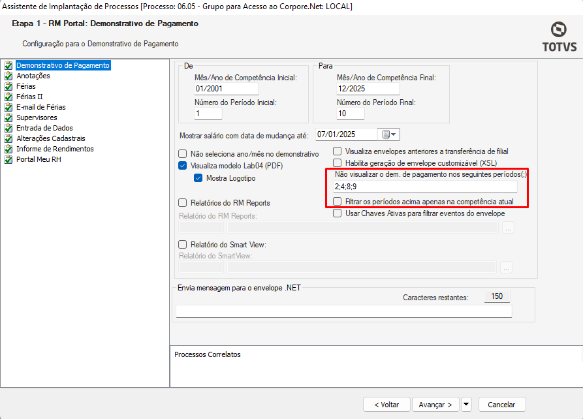Click the Caracteres restantes value 150
583x419 pixels.
click(497, 296)
